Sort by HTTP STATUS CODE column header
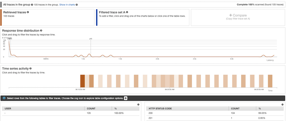Screen dimensions: 286x121 point(187,108)
